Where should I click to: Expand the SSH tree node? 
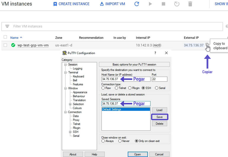pyautogui.click(x=70, y=132)
